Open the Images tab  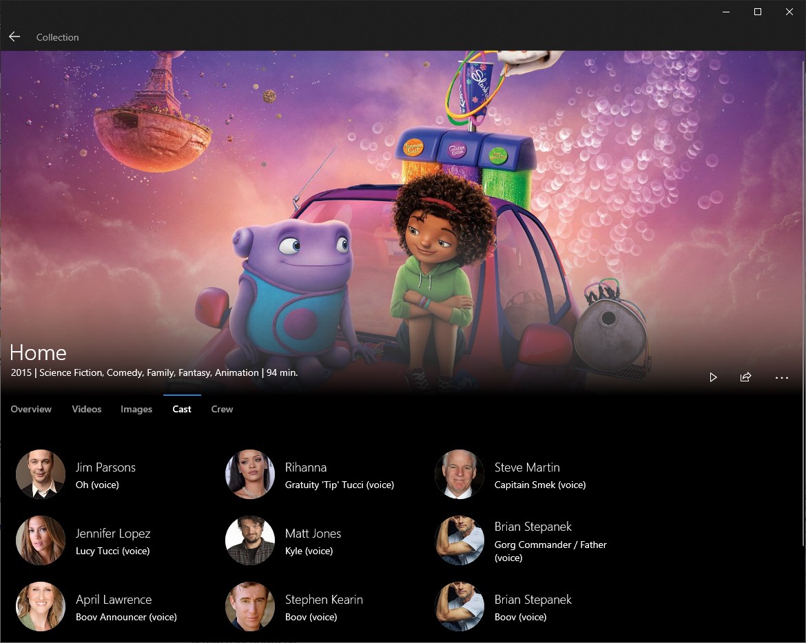136,410
